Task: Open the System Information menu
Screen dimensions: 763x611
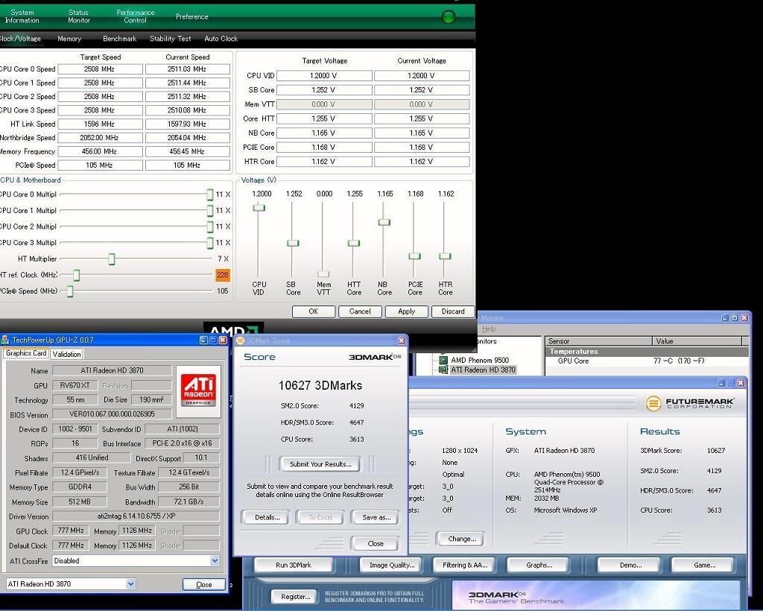Action: [x=22, y=16]
